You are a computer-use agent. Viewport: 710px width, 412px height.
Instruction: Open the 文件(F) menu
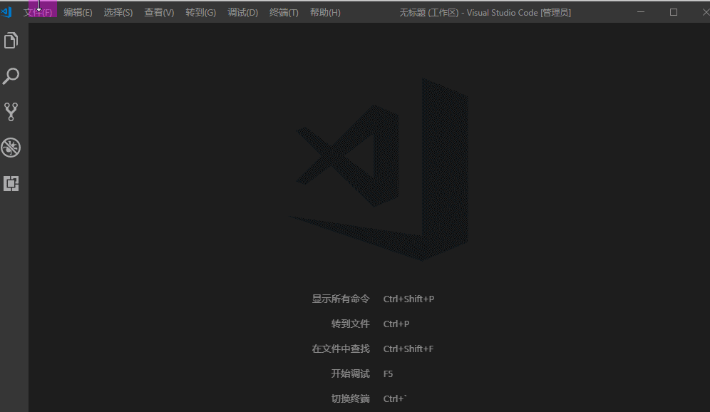click(38, 12)
